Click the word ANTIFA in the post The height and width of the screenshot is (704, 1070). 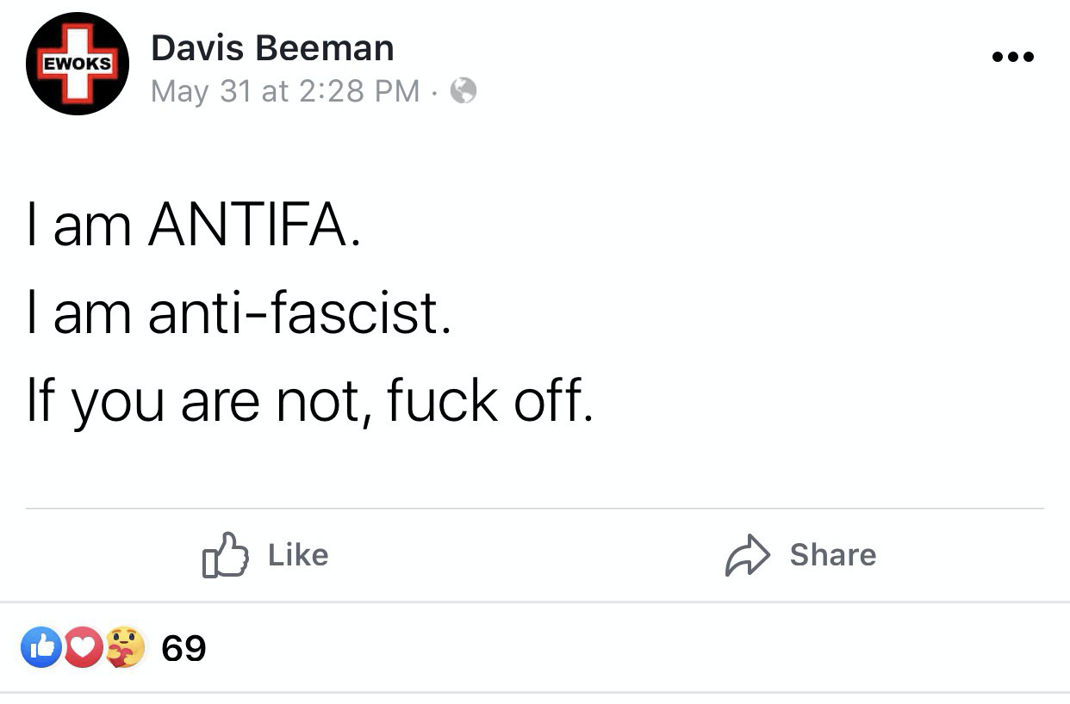pos(253,225)
